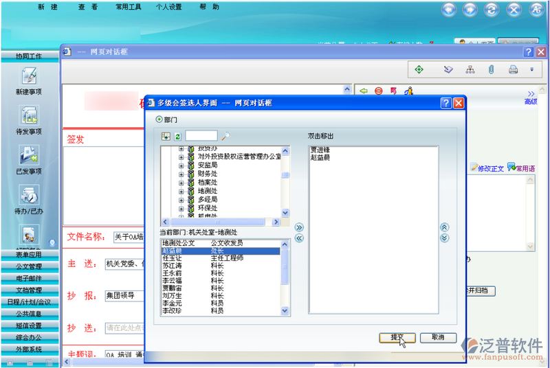Select the 部门 radio button
The height and width of the screenshot is (368, 550).
tap(159, 119)
